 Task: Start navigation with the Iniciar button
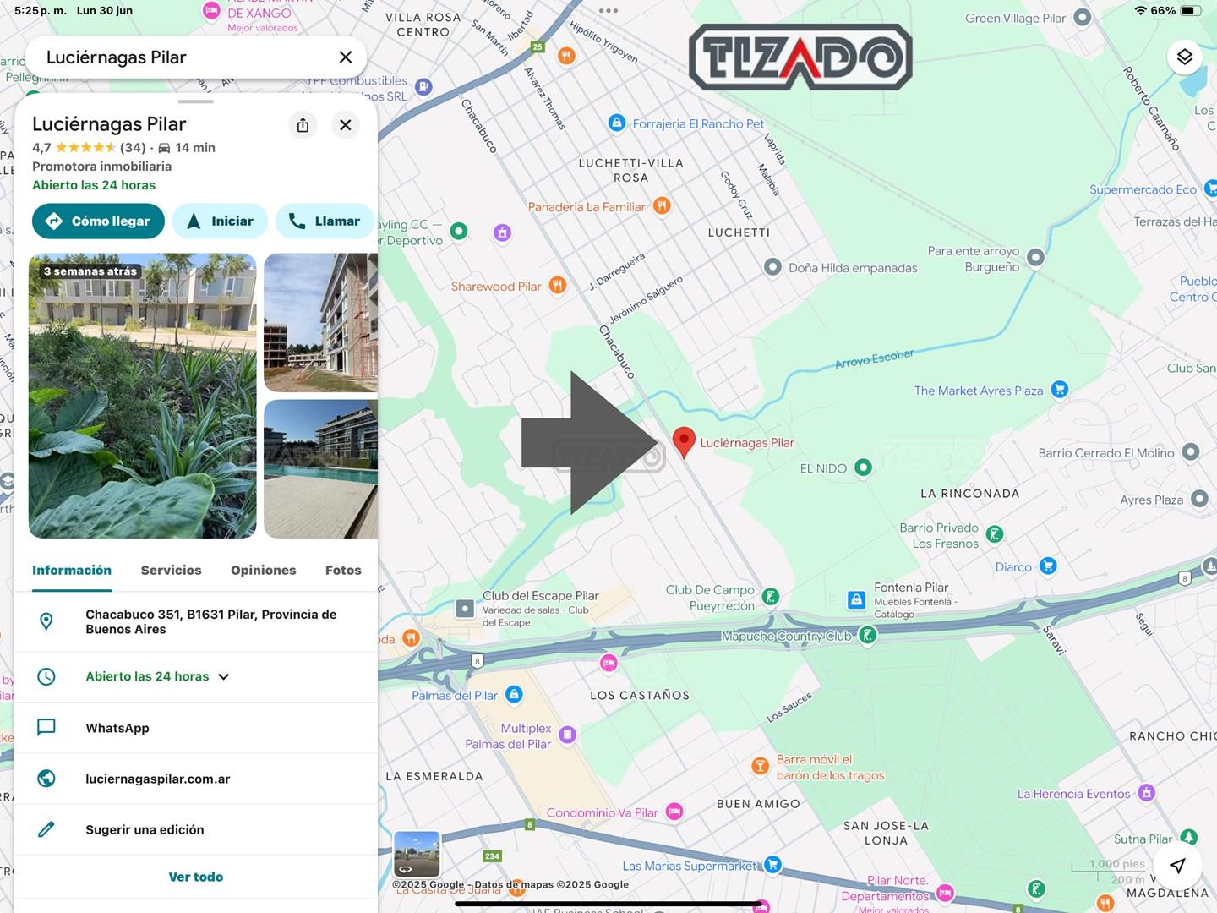click(x=220, y=221)
